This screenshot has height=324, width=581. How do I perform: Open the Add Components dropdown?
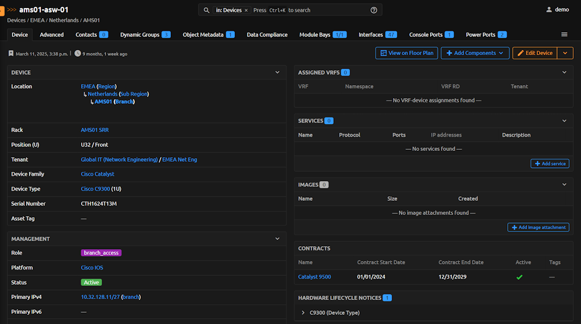point(475,53)
